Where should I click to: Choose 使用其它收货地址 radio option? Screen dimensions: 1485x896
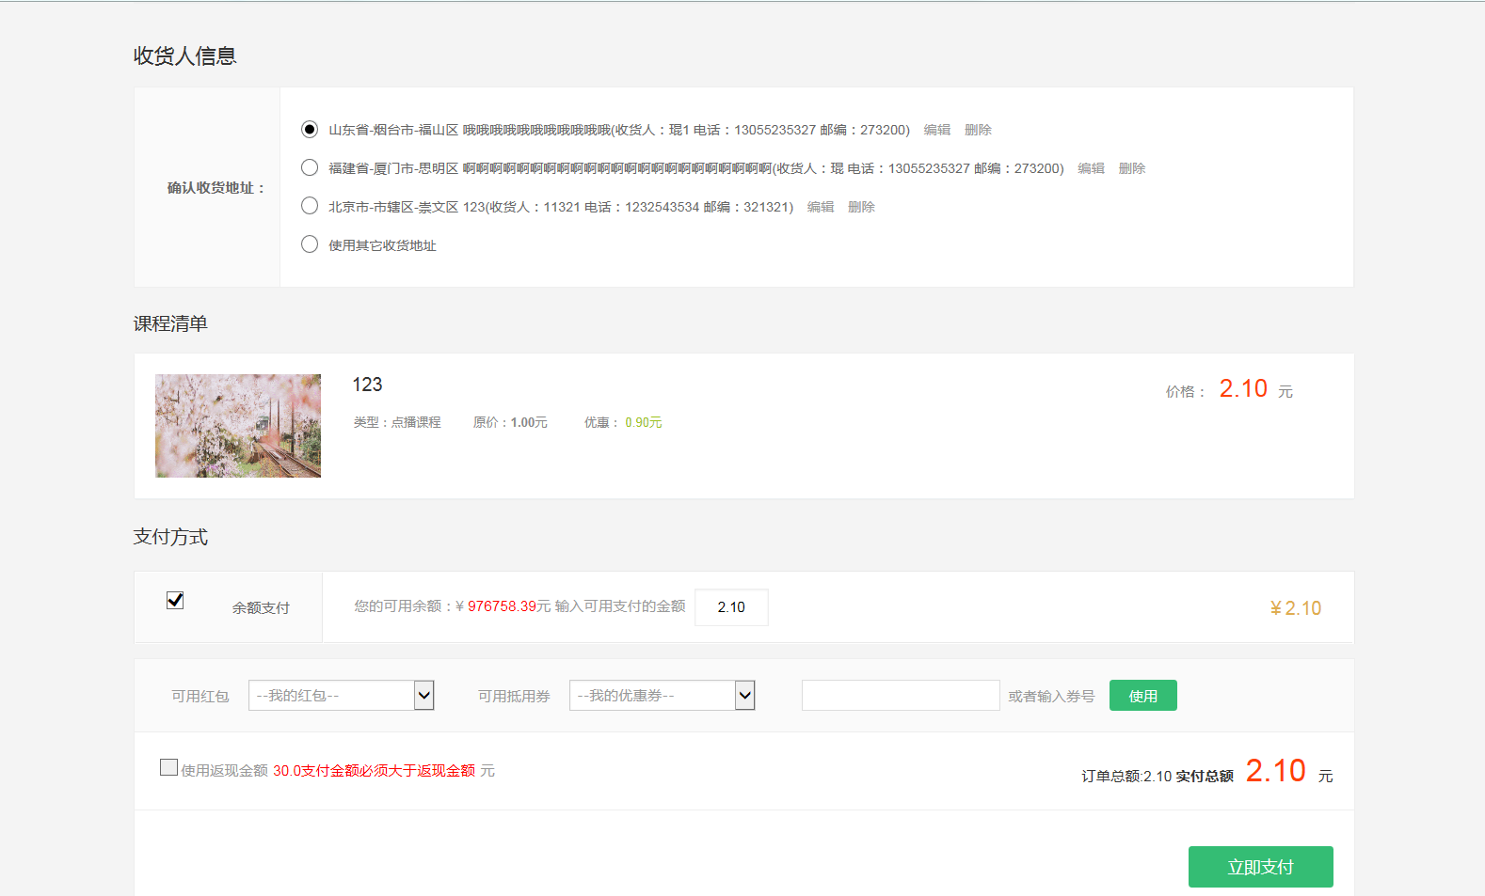pos(310,244)
